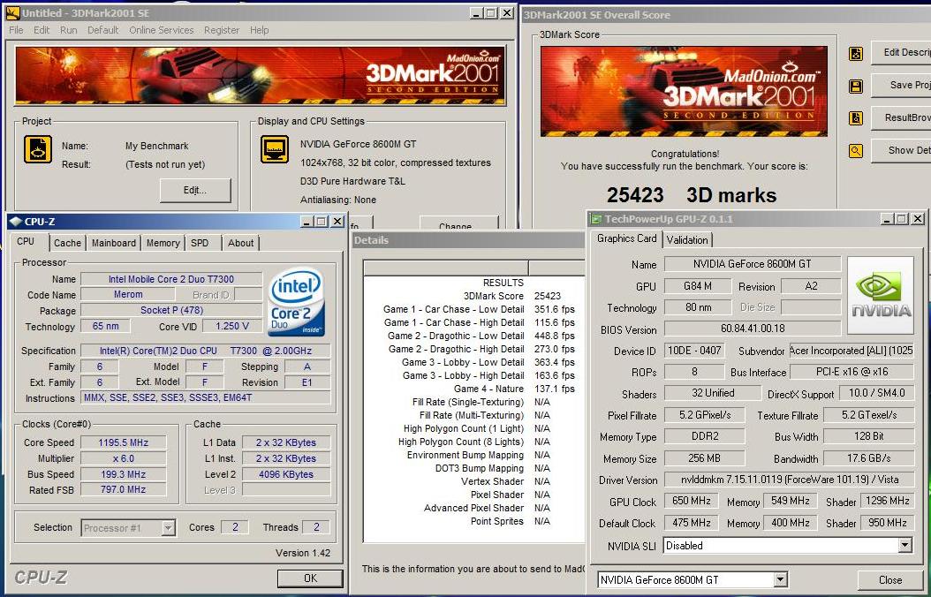
Task: Click the Edit... button in Project section
Action: (x=195, y=190)
